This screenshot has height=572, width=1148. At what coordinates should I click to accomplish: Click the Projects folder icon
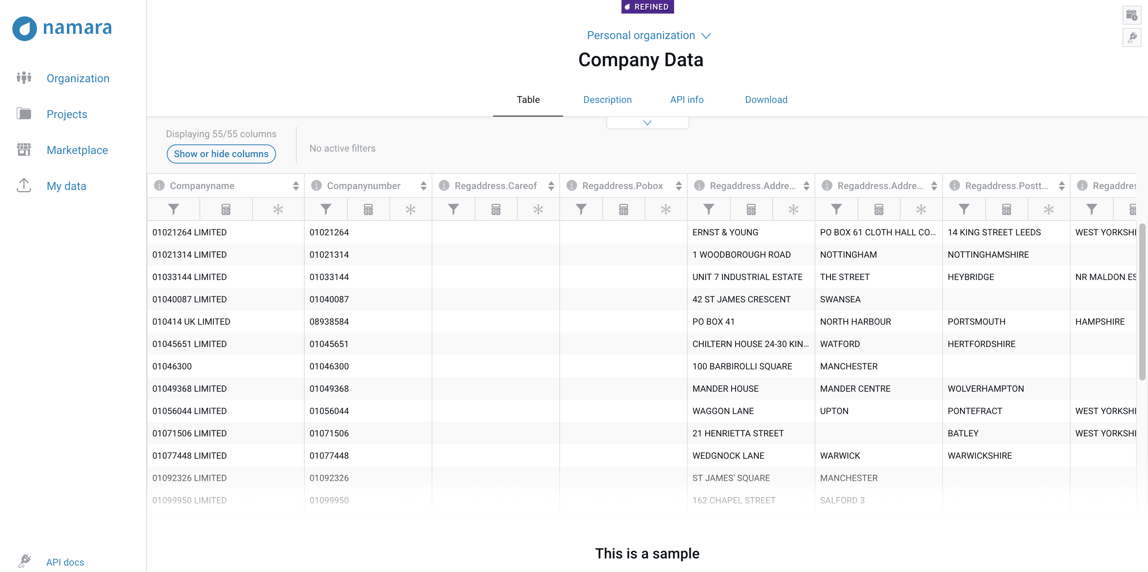[x=24, y=114]
